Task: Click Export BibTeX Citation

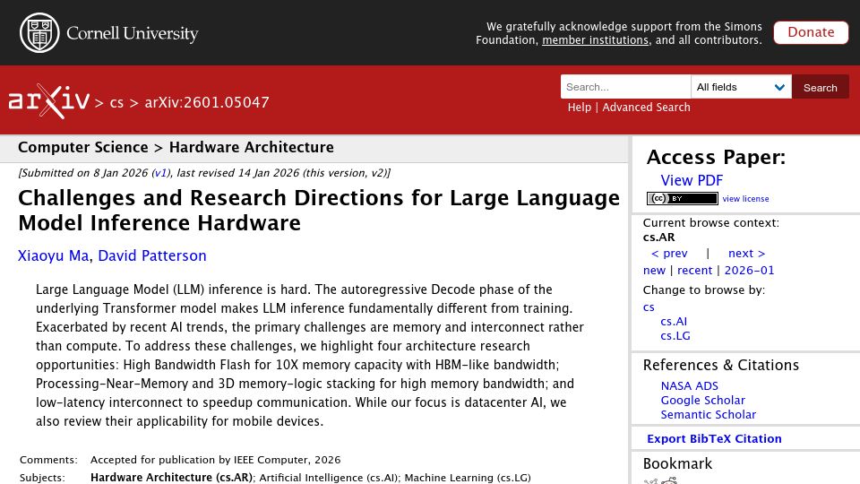Action: 714,438
